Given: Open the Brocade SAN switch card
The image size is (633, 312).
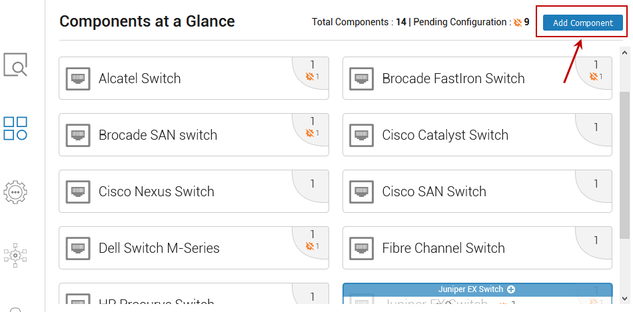Looking at the screenshot, I should [x=194, y=134].
